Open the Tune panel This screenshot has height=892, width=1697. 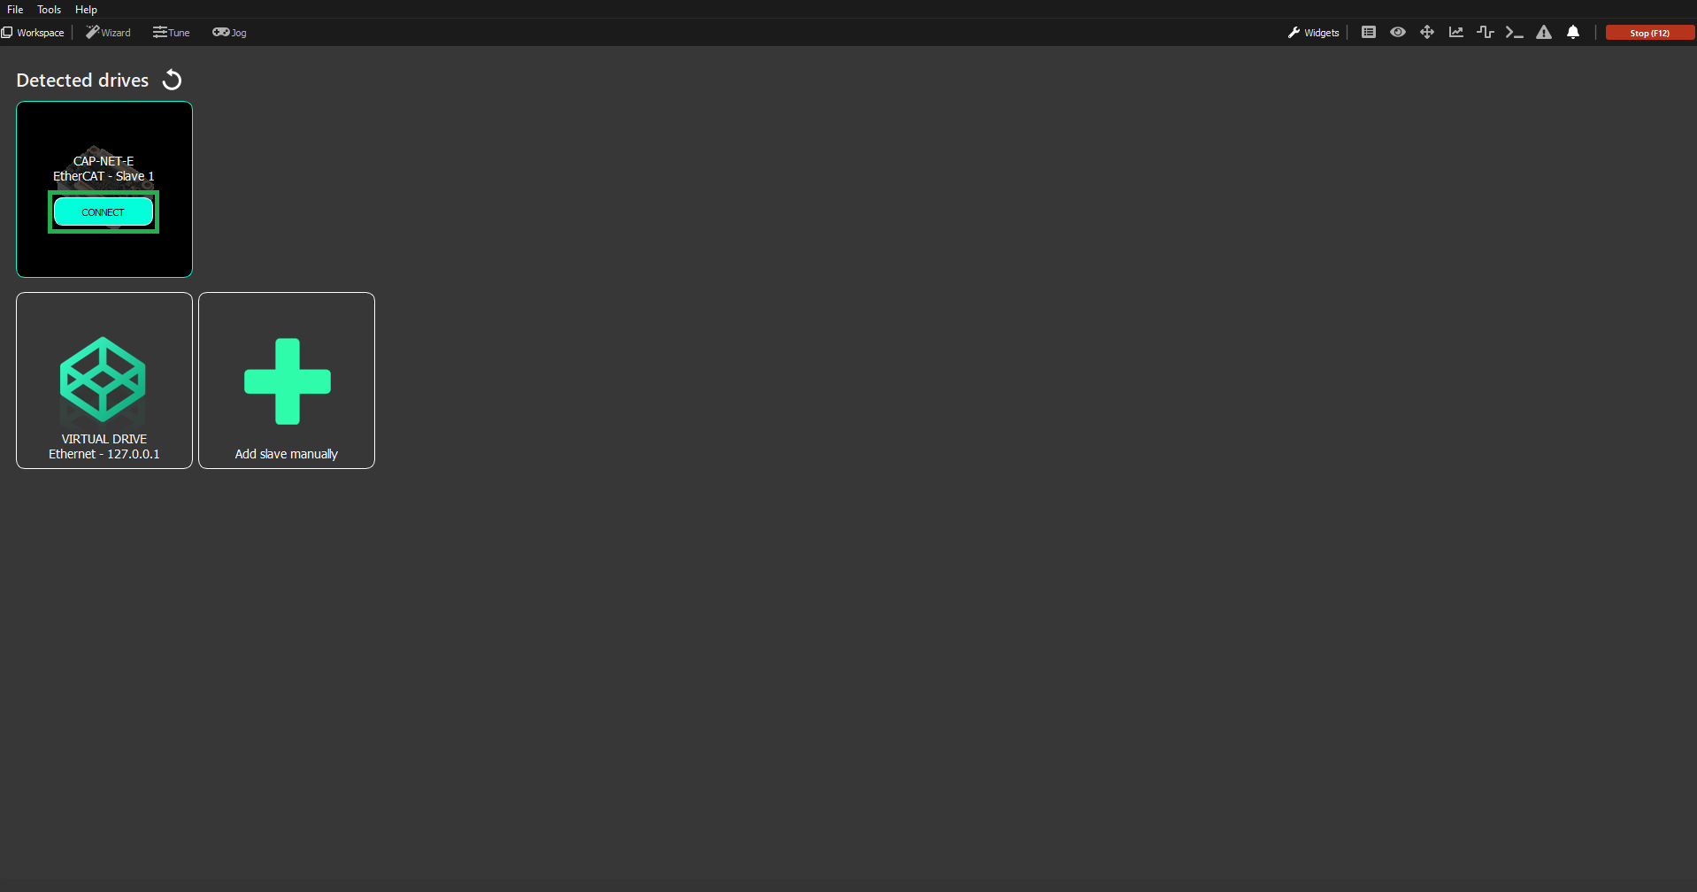(172, 33)
